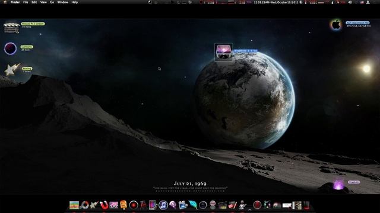This screenshot has width=380, height=213.
Task: Click the US flag input source icon
Action: click(x=362, y=2)
